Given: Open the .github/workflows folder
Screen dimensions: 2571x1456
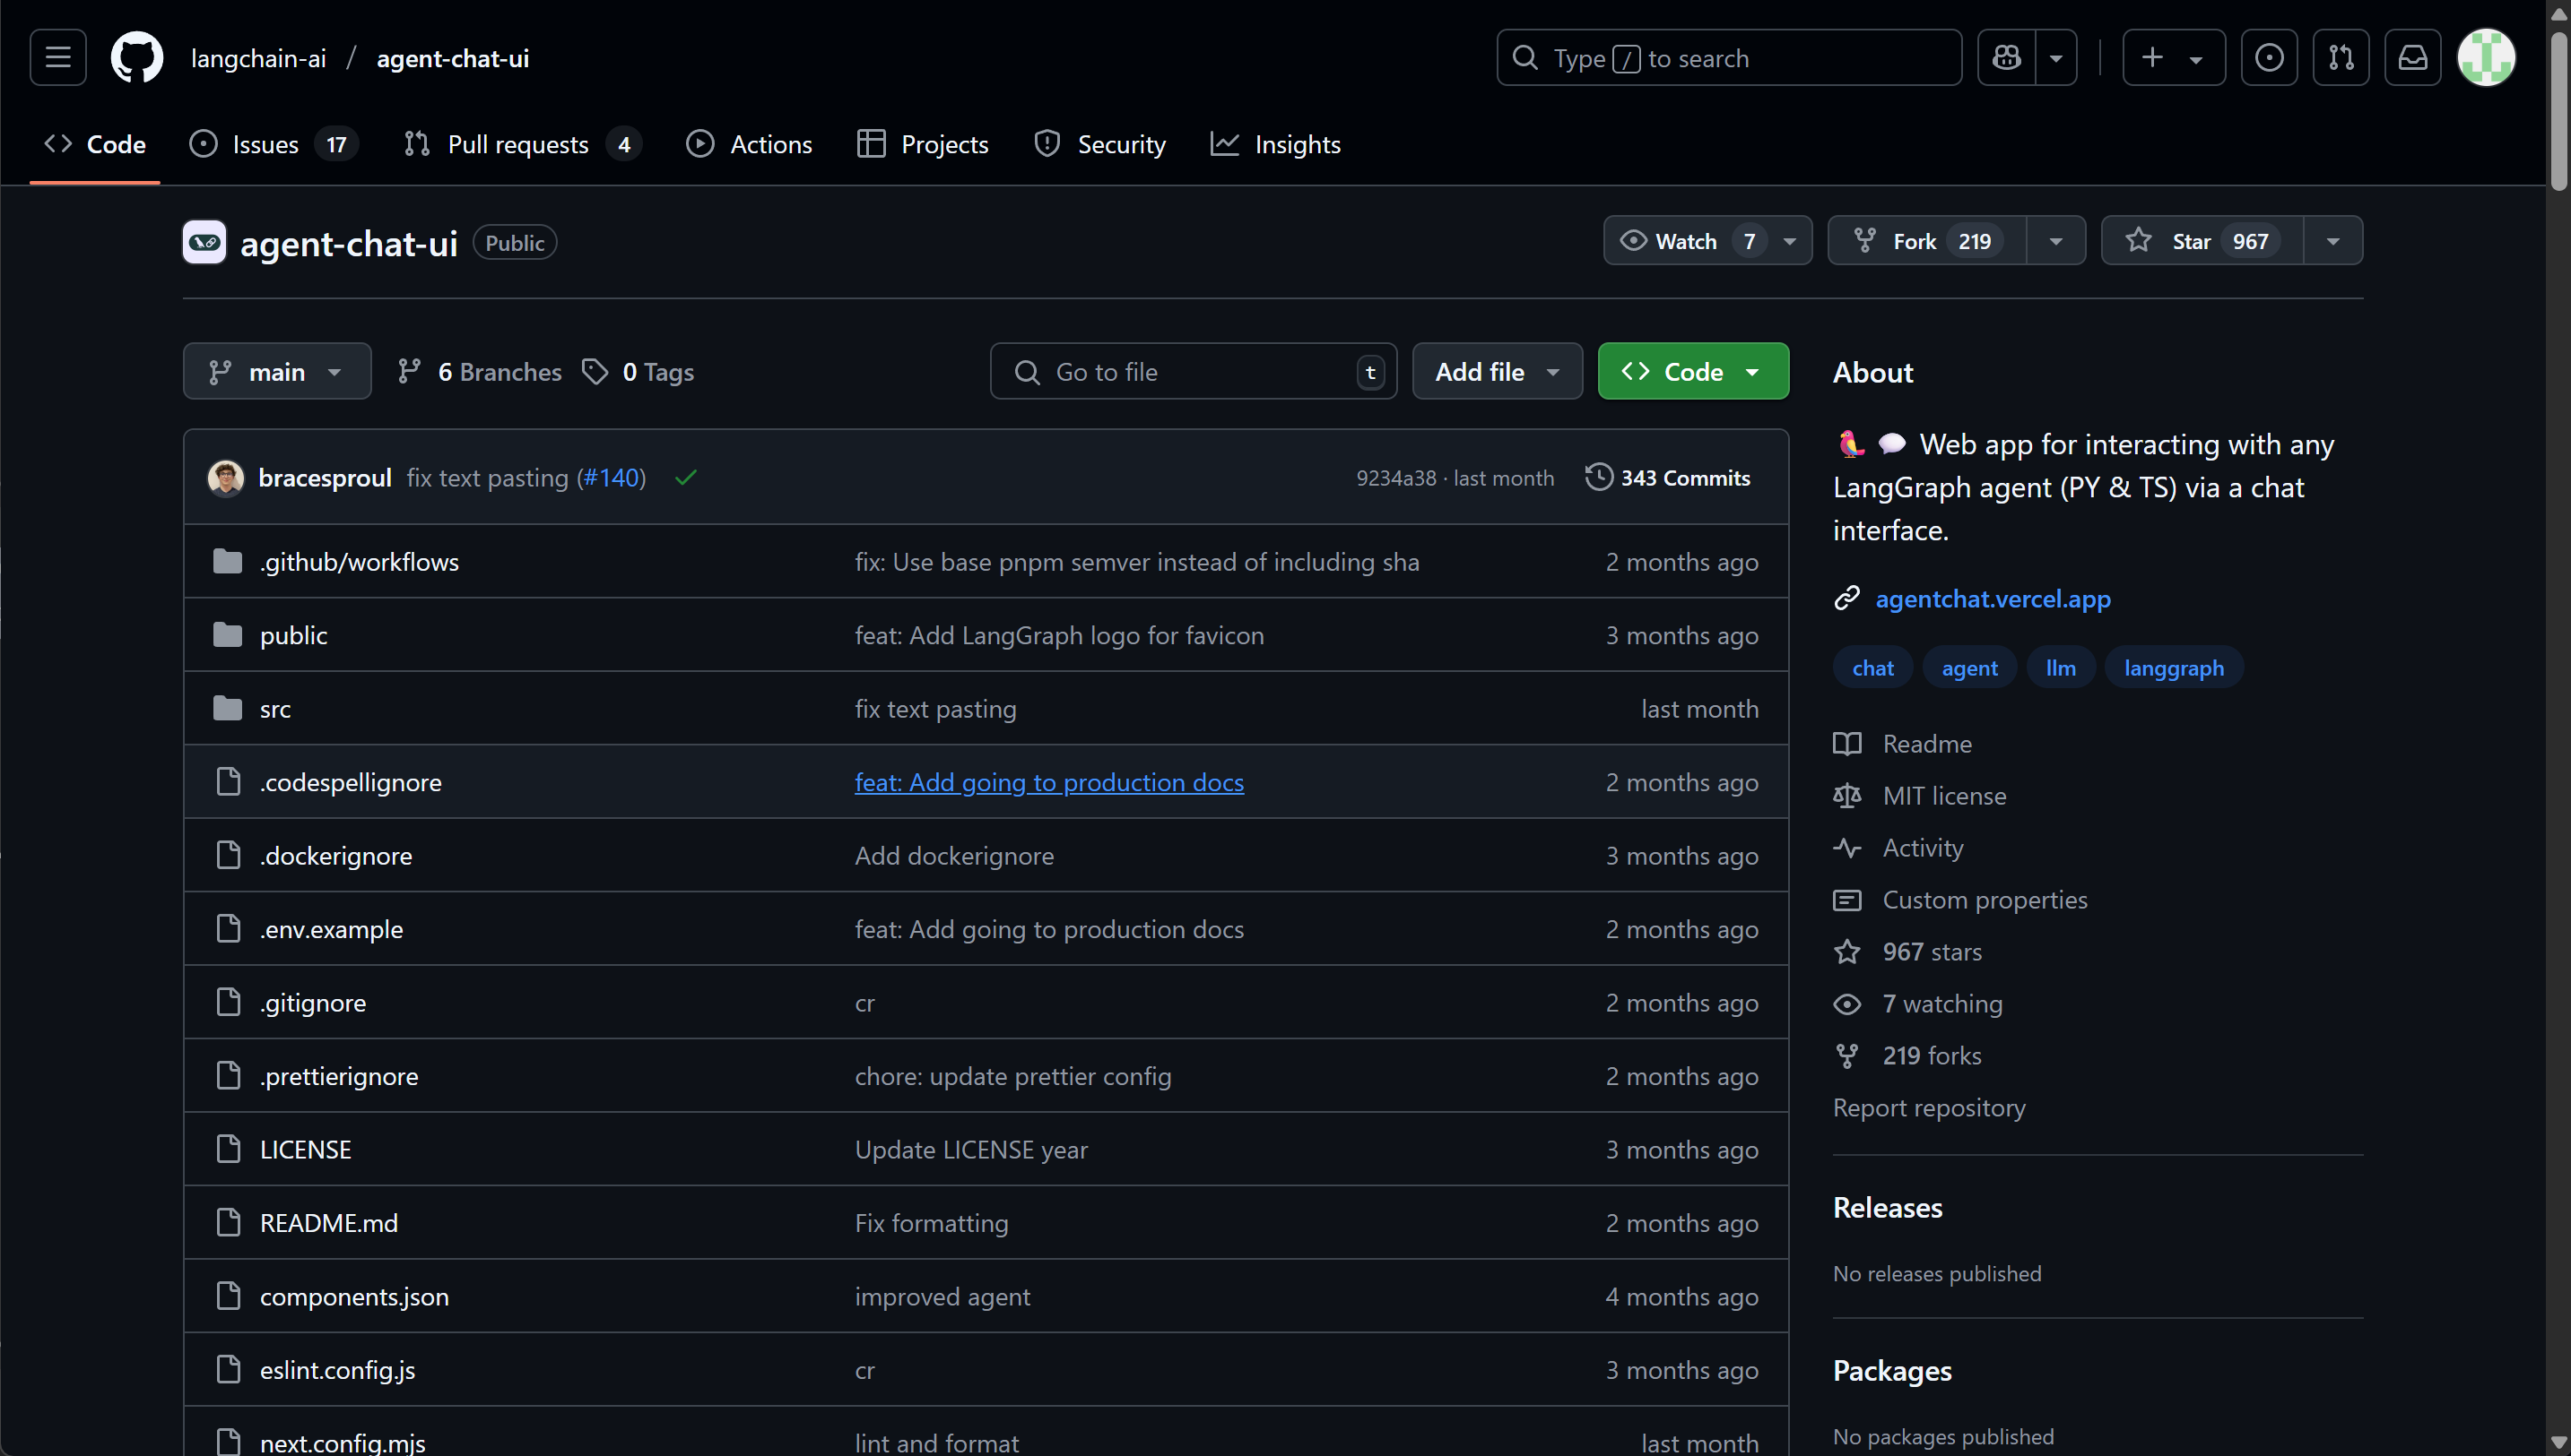Looking at the screenshot, I should (x=360, y=562).
